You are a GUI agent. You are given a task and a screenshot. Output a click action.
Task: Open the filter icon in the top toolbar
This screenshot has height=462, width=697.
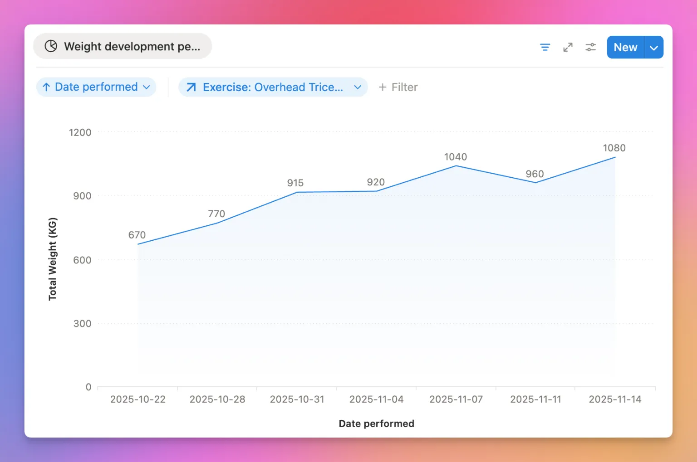(545, 47)
